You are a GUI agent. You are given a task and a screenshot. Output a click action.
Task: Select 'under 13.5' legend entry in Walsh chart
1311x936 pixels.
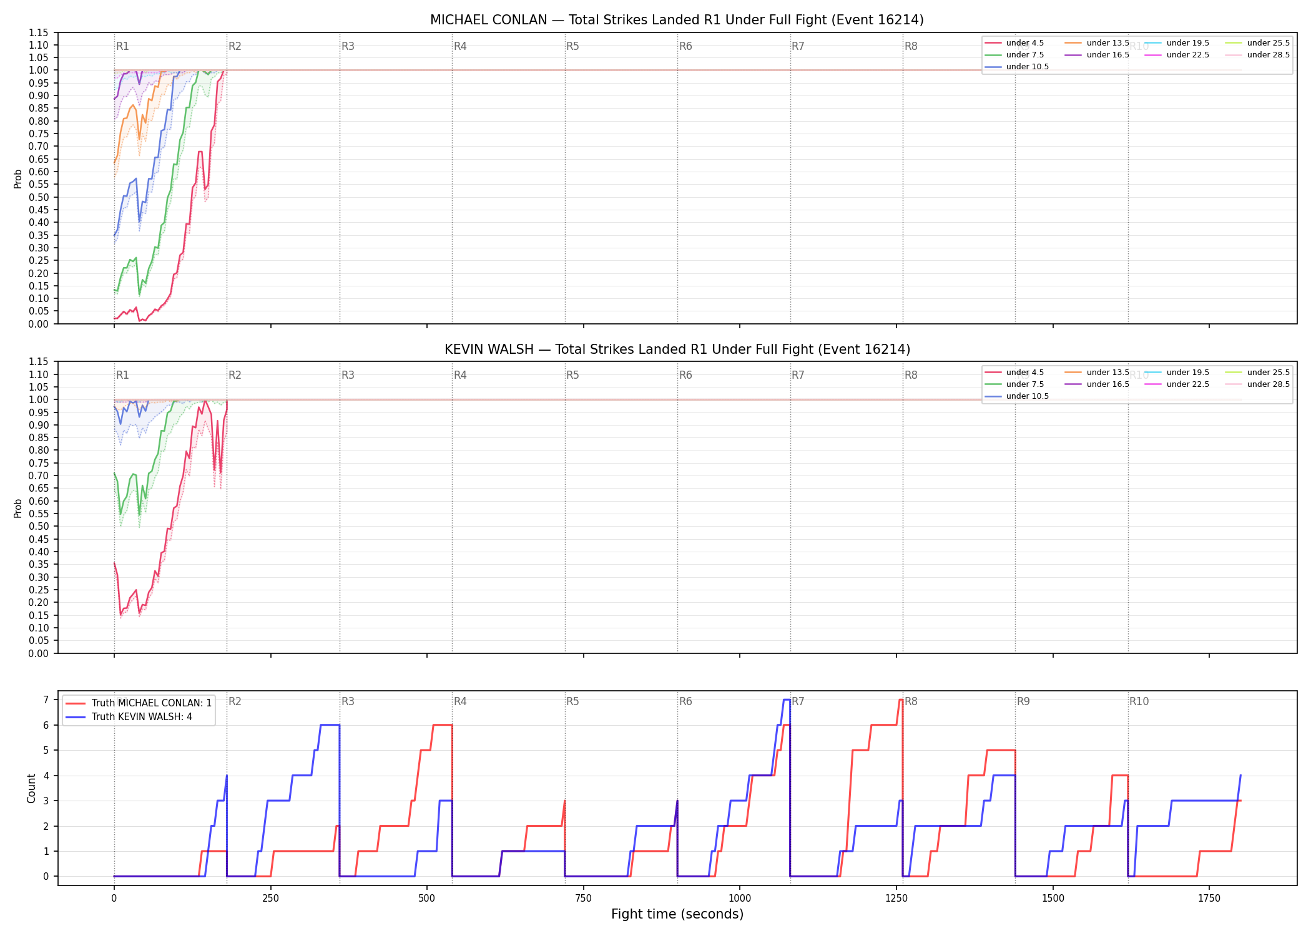point(1097,373)
